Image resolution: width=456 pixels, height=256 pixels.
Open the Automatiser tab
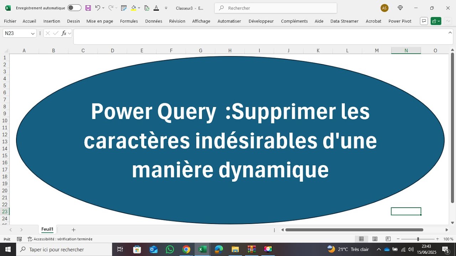click(x=229, y=21)
